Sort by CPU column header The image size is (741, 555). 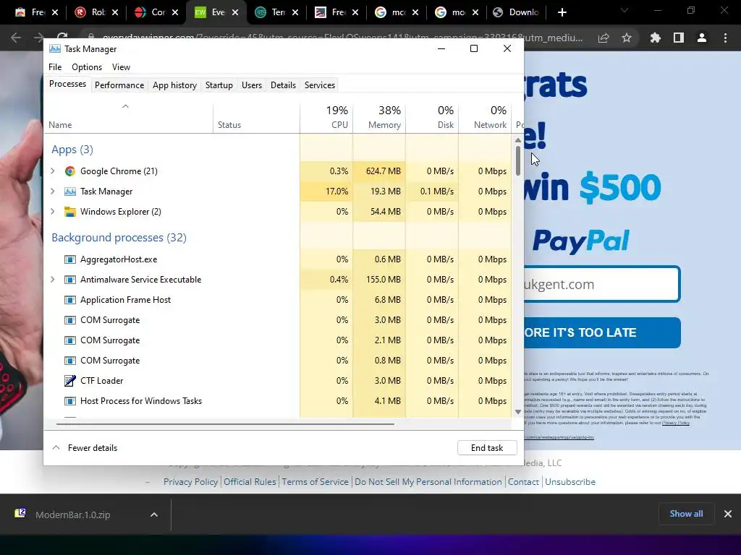tap(326, 118)
